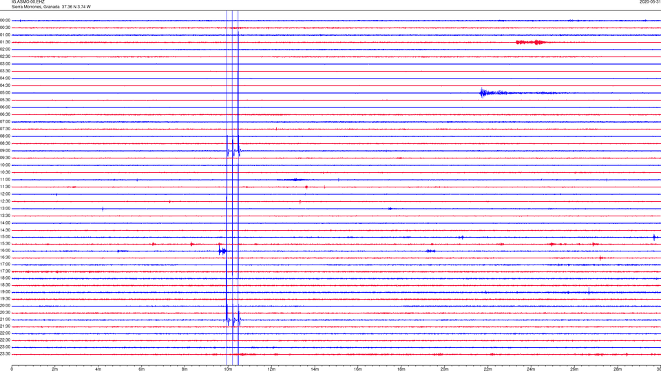Select the 15:30 trace time label

5,244
